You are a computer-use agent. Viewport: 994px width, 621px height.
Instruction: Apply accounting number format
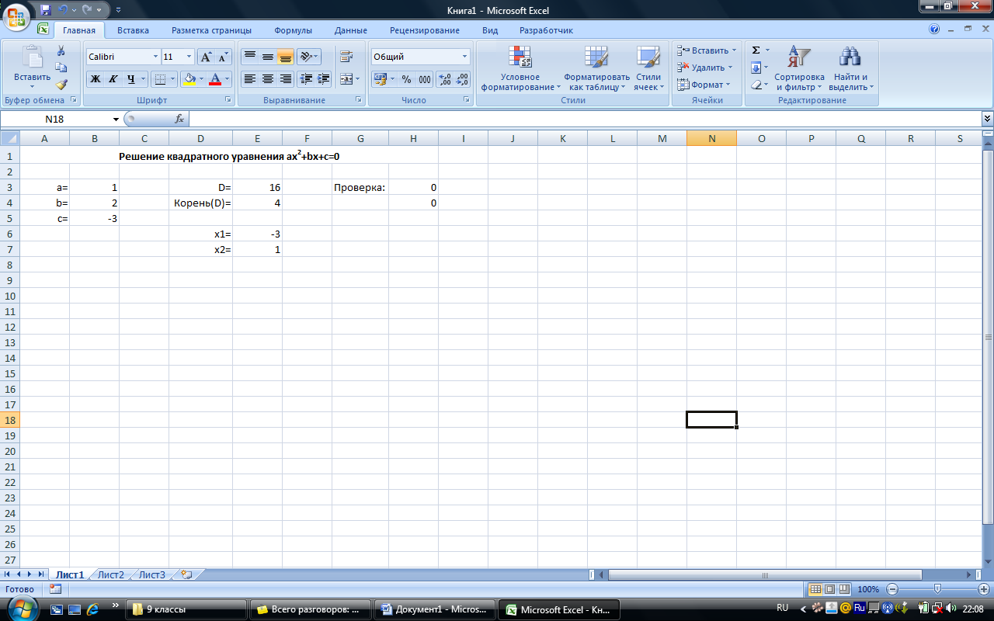coord(380,79)
